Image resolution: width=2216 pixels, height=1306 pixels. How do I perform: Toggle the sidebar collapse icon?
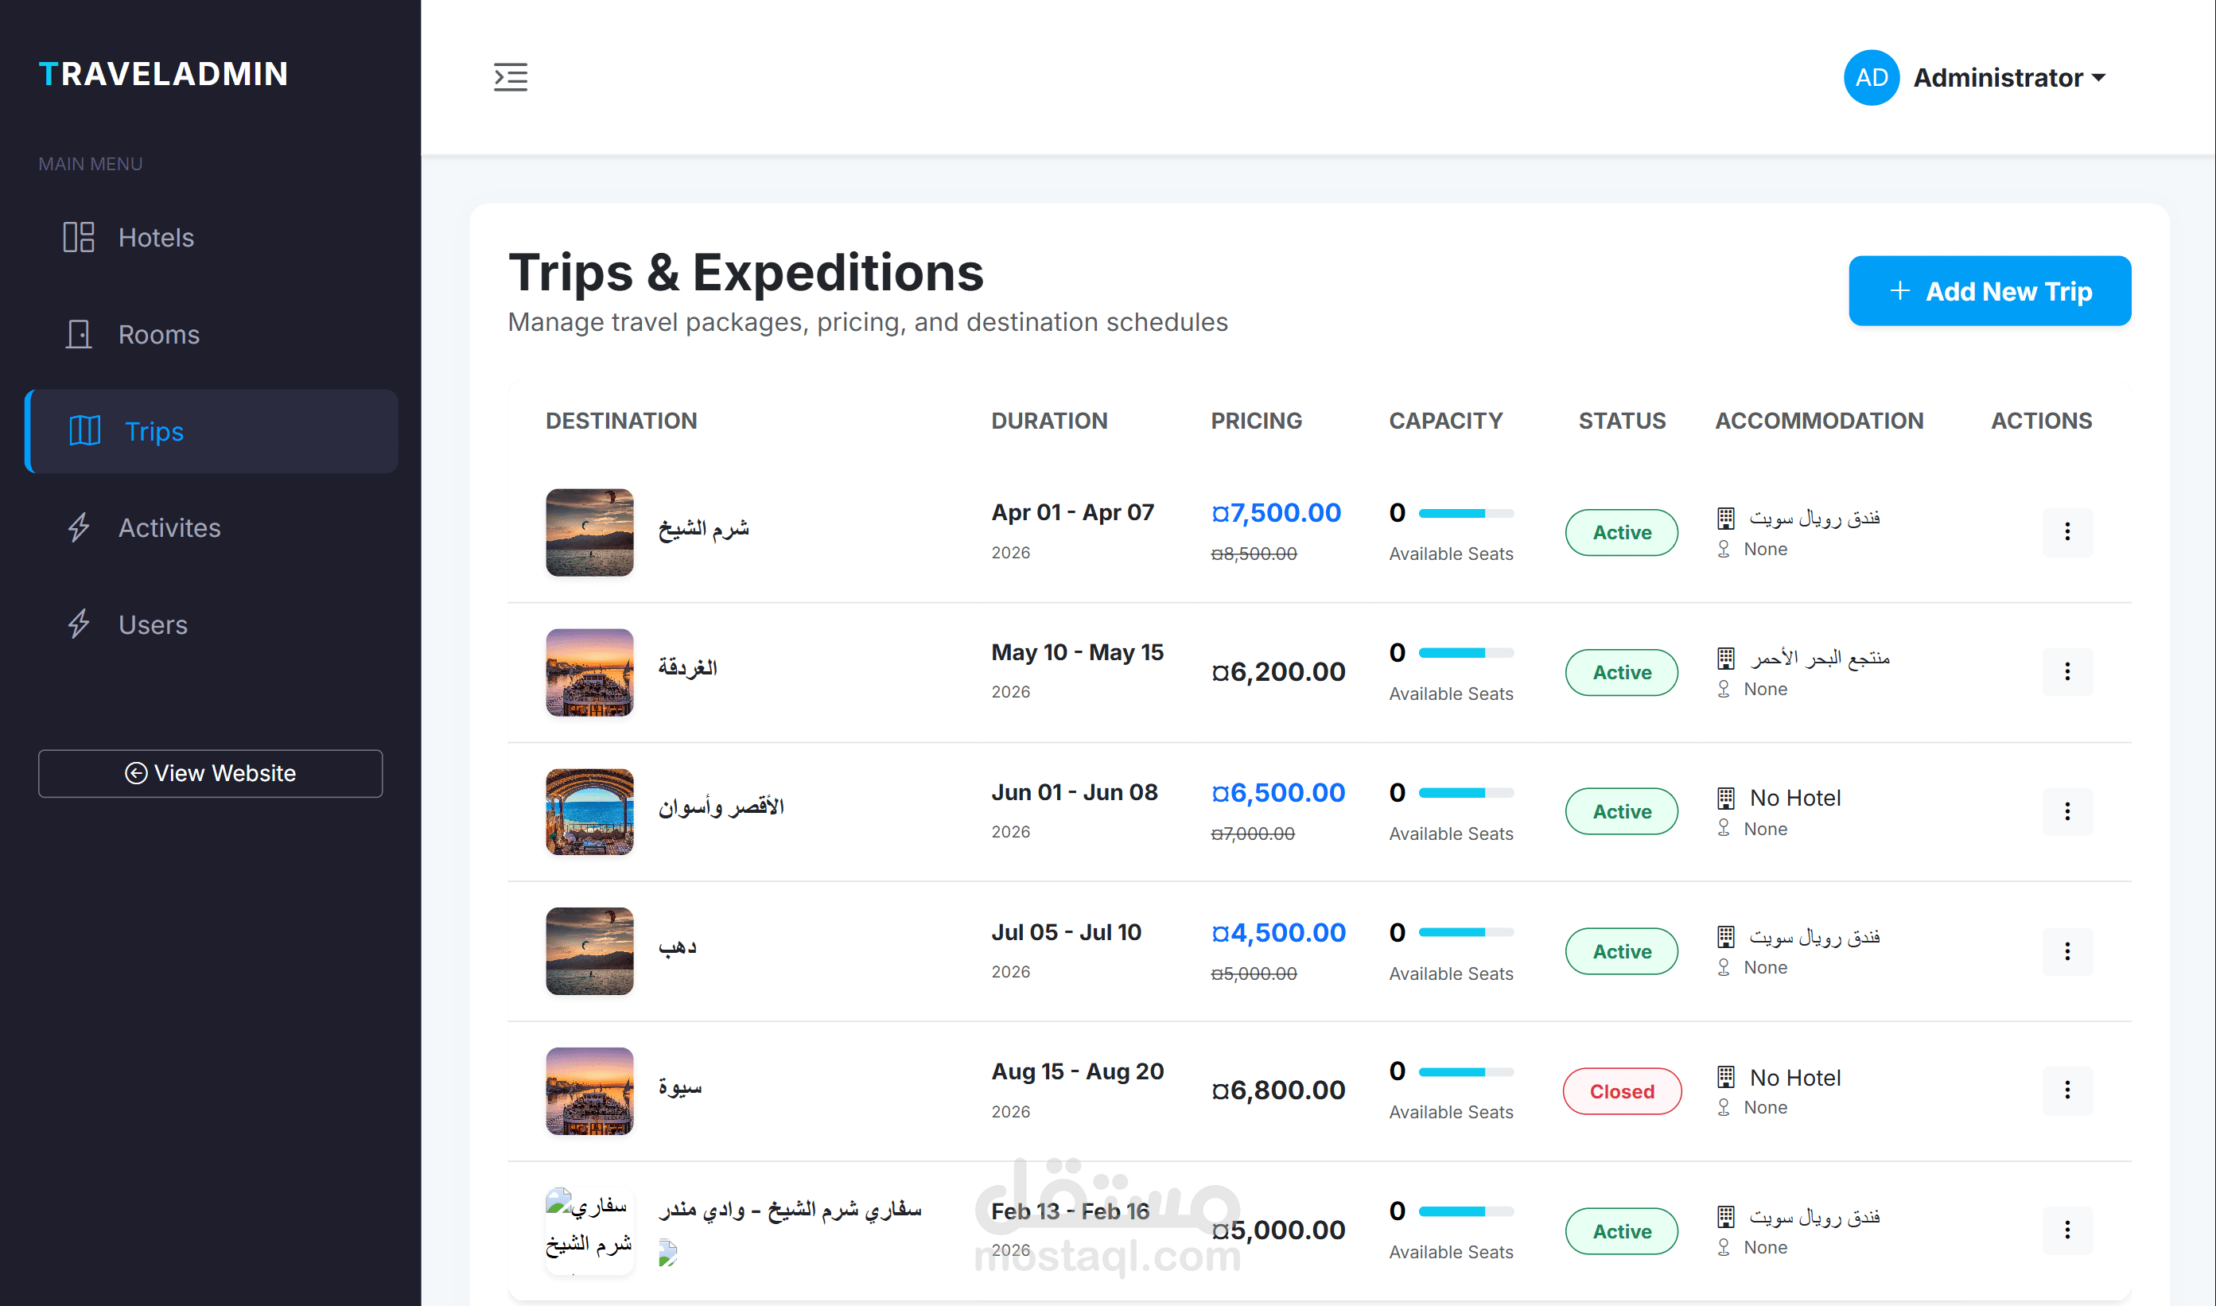point(511,77)
